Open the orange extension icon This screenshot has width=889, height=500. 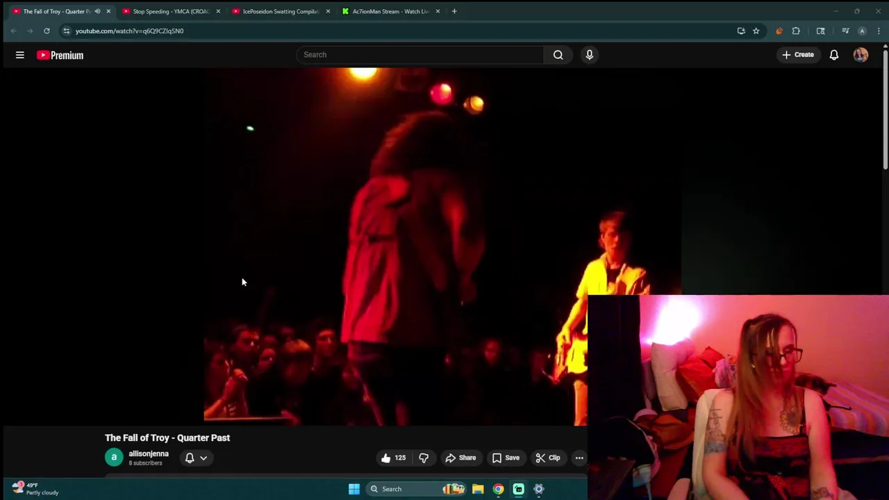click(779, 31)
